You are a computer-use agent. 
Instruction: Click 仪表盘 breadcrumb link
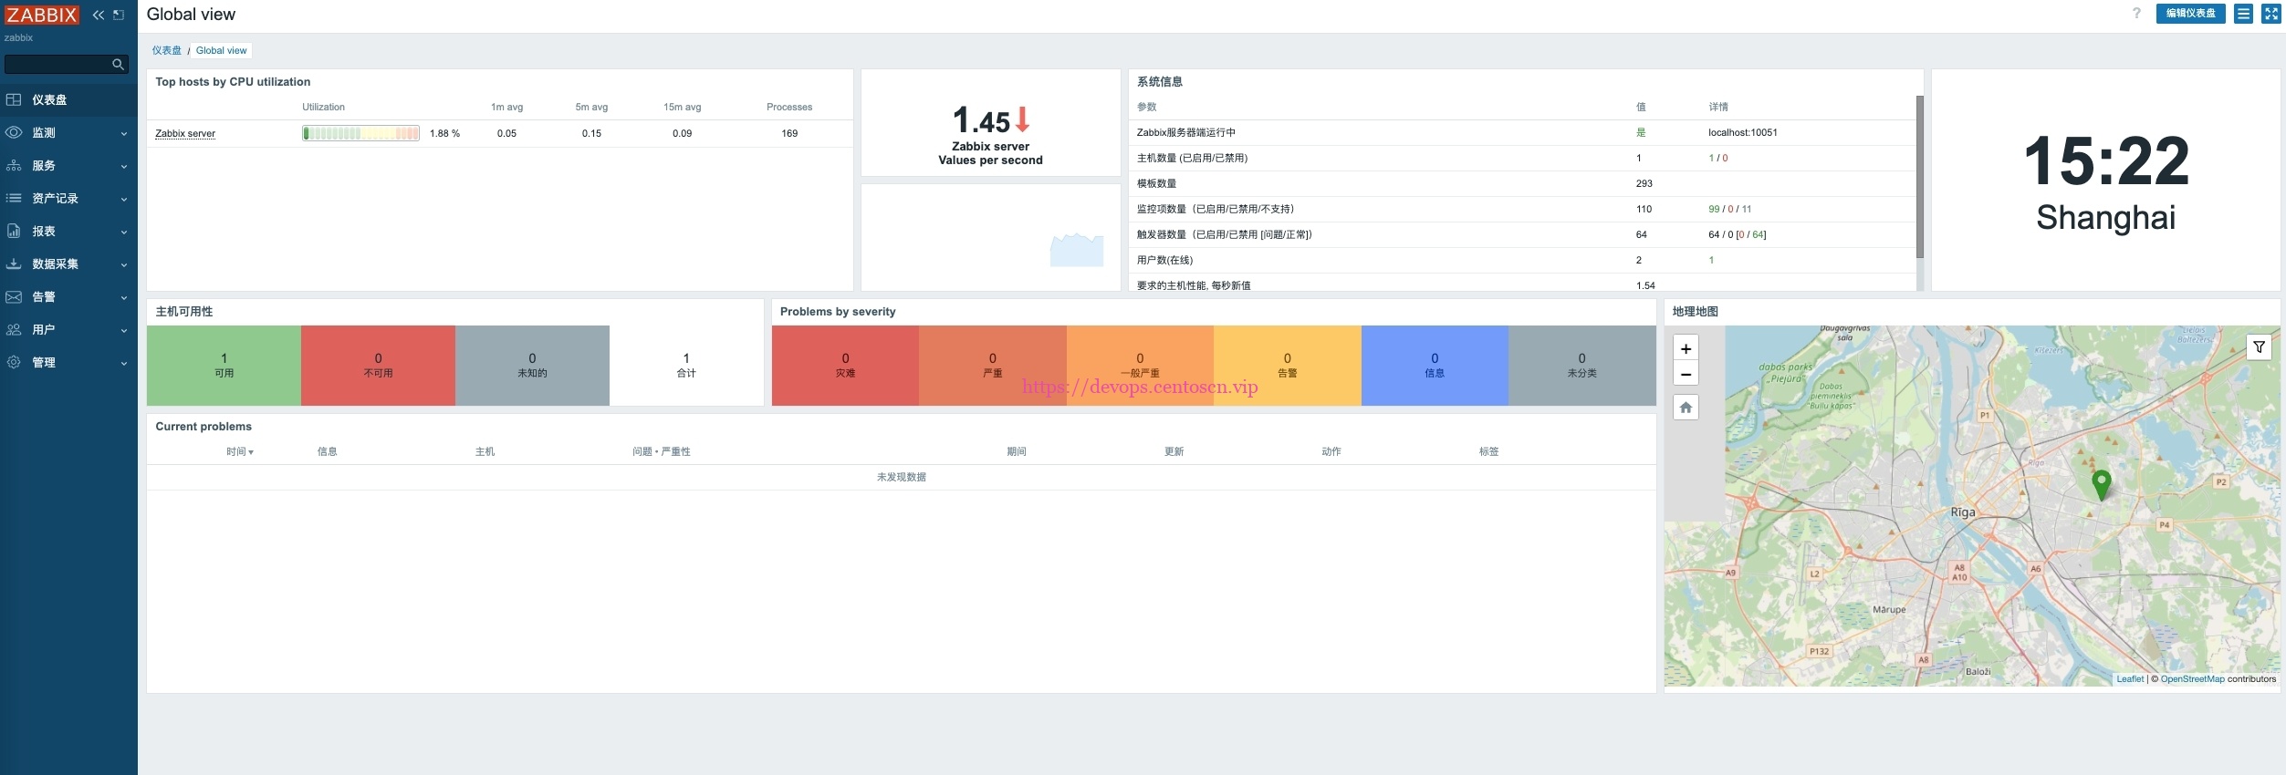click(167, 50)
